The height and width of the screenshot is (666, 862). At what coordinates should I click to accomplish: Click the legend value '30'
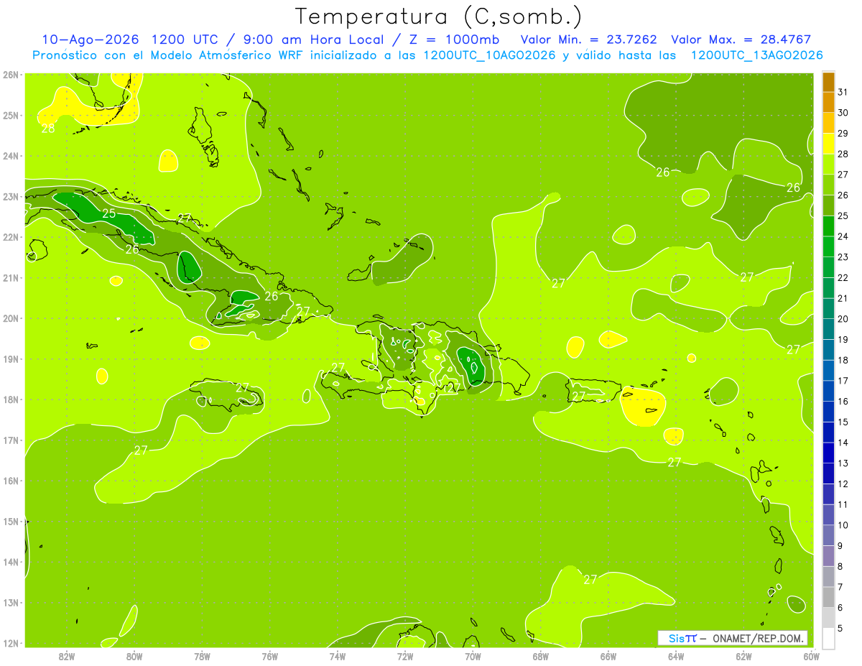(x=843, y=112)
